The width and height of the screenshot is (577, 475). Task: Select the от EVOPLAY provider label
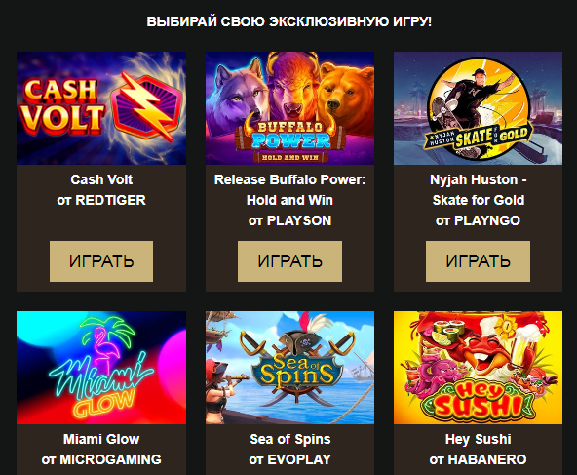(x=290, y=459)
